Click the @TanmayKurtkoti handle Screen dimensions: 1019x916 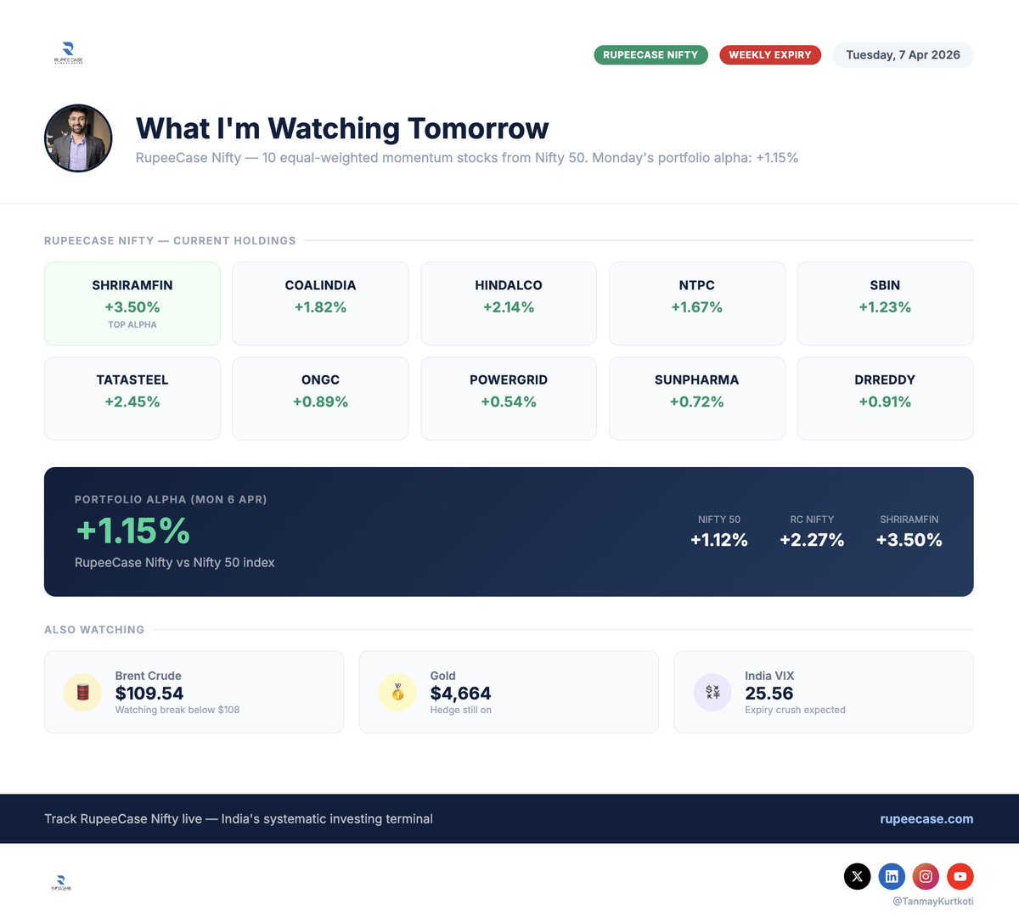point(932,902)
